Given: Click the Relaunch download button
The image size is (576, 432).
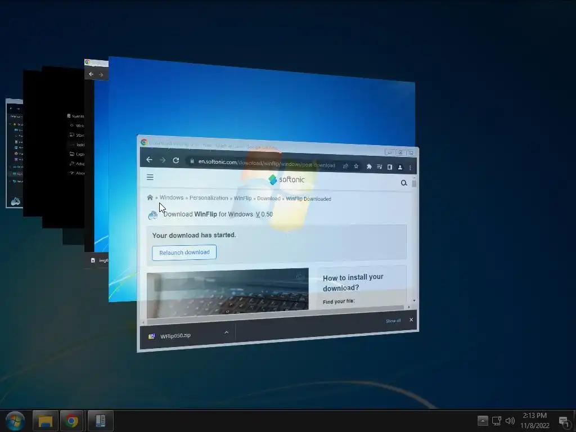Looking at the screenshot, I should click(x=184, y=253).
